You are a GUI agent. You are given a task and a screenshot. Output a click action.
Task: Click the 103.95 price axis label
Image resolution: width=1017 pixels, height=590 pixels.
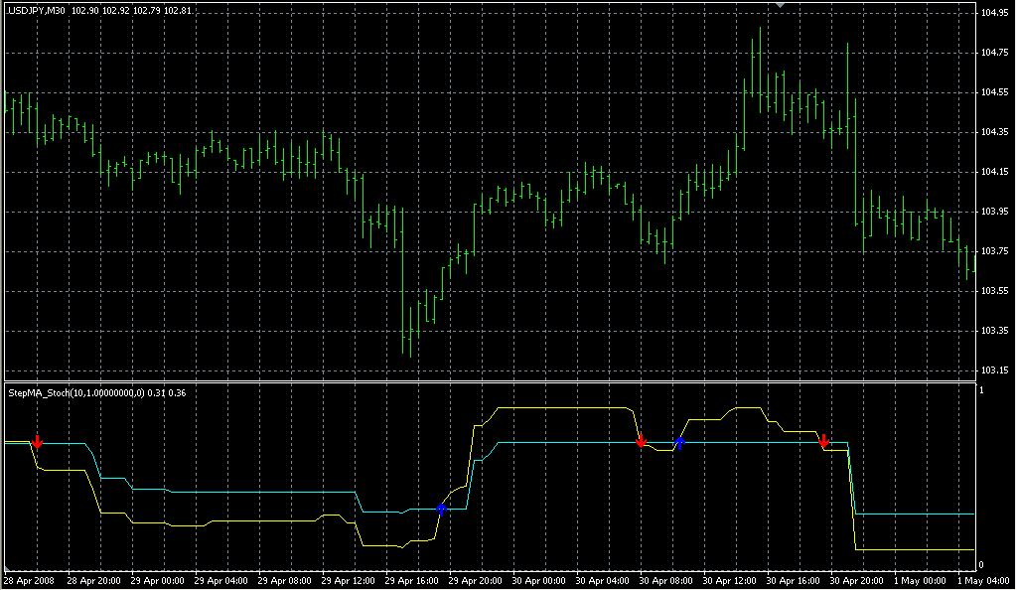point(993,212)
